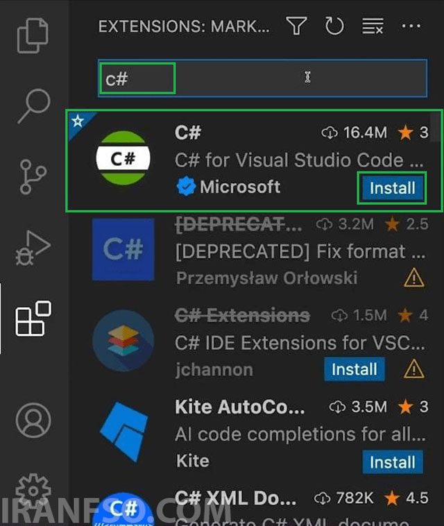Install the Microsoft C# extension
Screen dimensions: 444x526
click(x=392, y=188)
